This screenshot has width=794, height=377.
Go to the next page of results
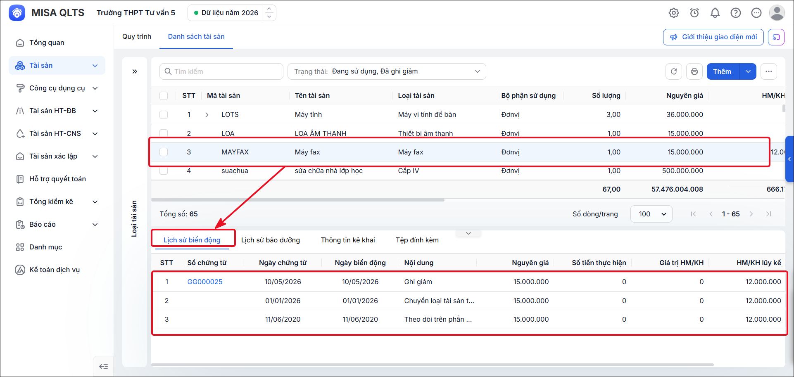click(751, 214)
